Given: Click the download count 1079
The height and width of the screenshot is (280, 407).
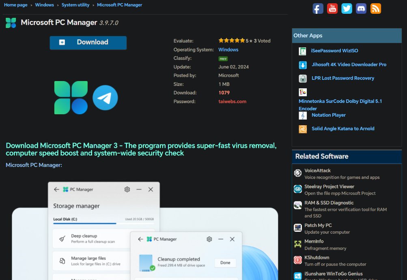Looking at the screenshot, I should pos(224,92).
